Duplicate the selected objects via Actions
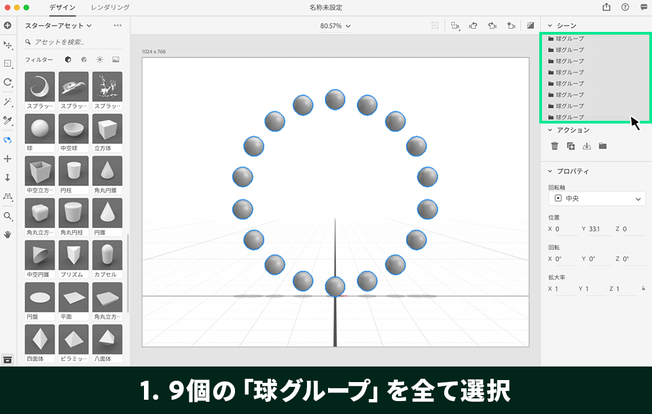Viewport: 652px width, 414px height. (x=570, y=145)
